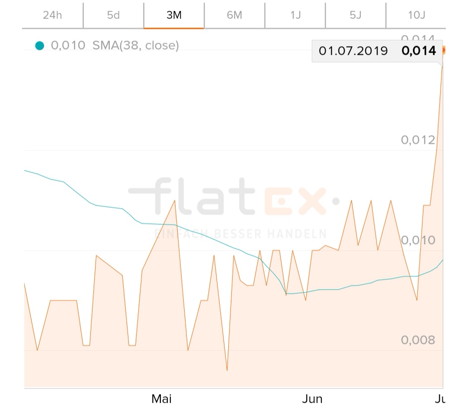Switch to the 24h time range tab

(52, 15)
